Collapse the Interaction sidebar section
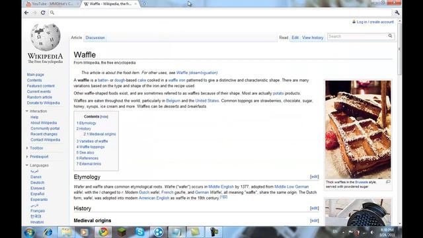Viewport: 423px width, 238px height. pos(27,111)
